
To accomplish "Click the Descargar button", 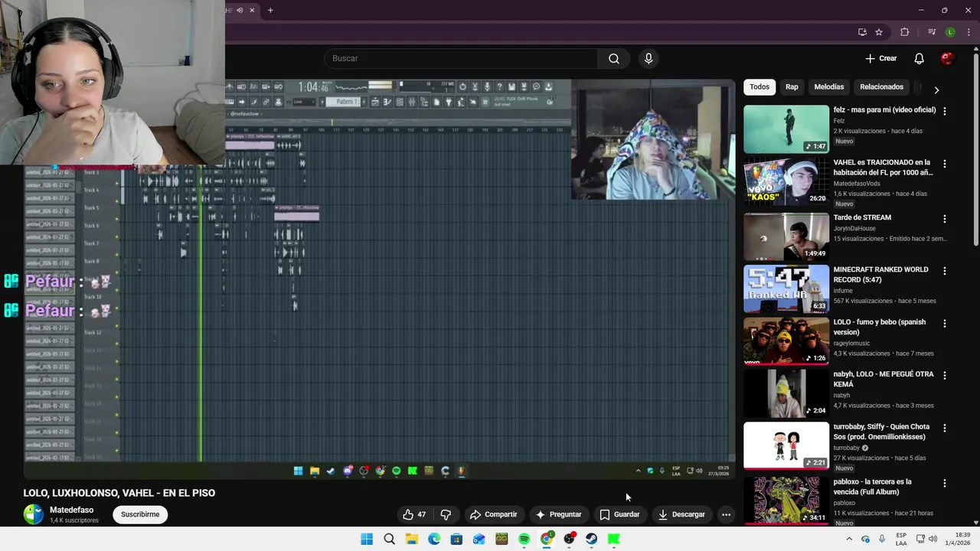I will pyautogui.click(x=681, y=514).
